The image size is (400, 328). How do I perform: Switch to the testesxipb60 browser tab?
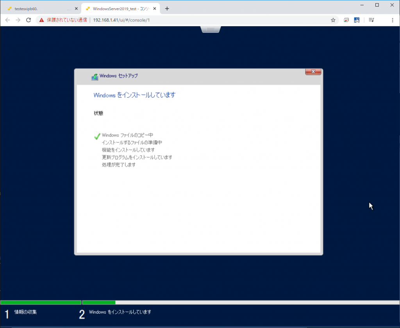click(41, 9)
